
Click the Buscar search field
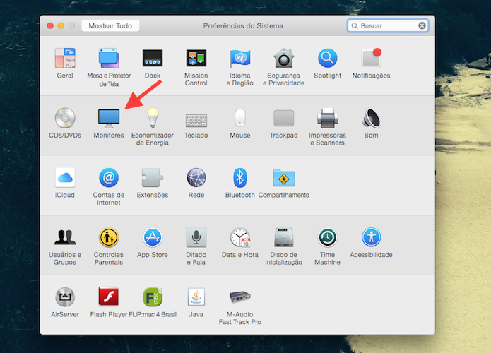(388, 25)
